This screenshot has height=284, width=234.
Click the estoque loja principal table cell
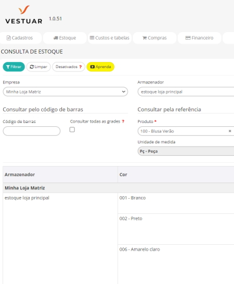pos(60,239)
